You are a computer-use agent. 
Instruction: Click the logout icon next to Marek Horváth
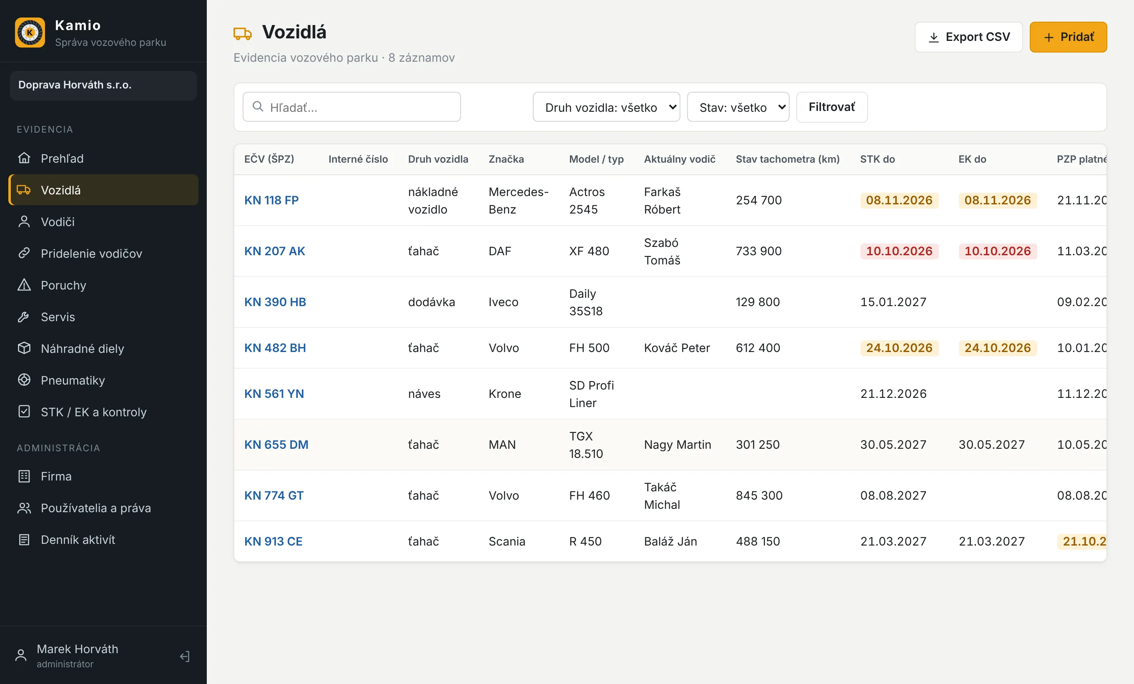pyautogui.click(x=185, y=656)
